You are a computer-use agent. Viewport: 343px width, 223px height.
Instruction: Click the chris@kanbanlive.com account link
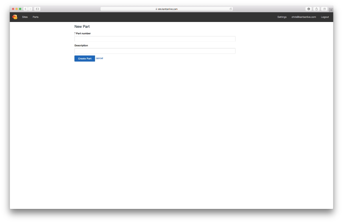[x=304, y=17]
